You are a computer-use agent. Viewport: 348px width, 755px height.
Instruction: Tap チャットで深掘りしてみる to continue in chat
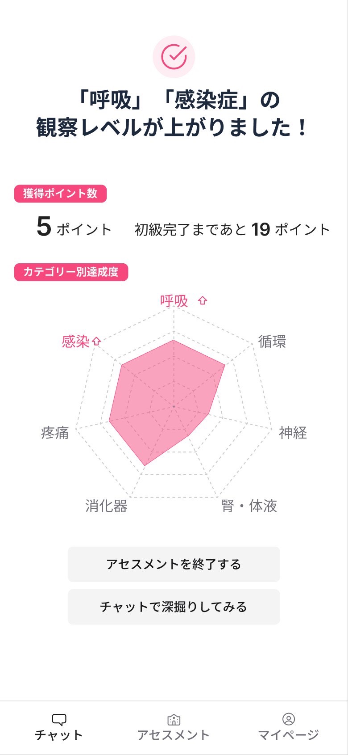pos(174,607)
